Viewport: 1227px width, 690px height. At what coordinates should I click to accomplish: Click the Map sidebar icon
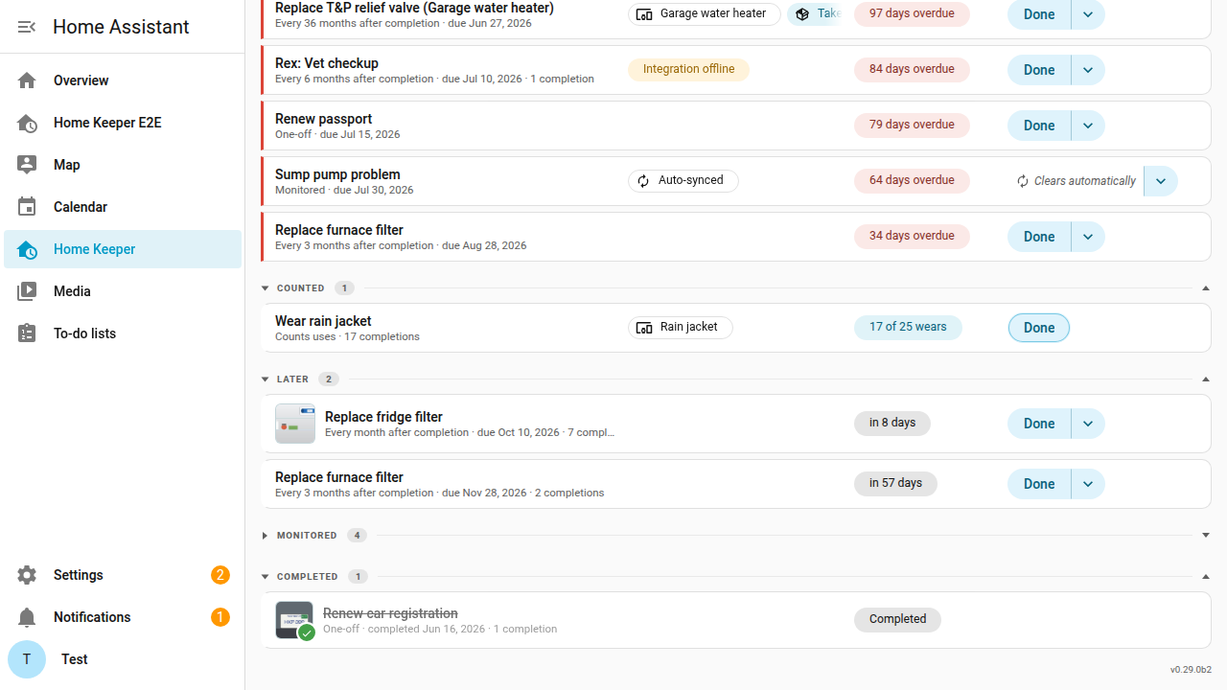[27, 165]
